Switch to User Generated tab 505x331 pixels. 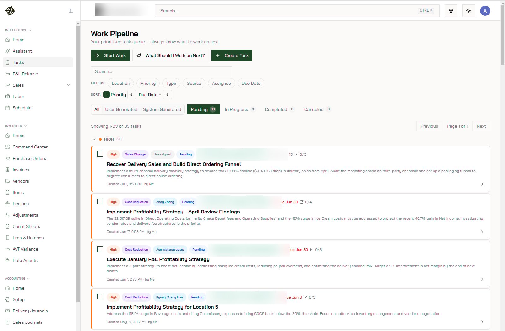point(121,109)
